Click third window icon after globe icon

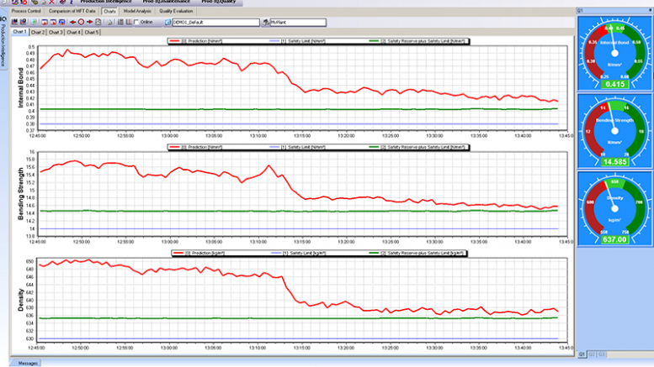pyautogui.click(x=61, y=22)
